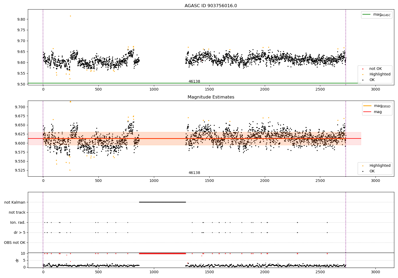Click 'OK' legend entry in Magnitude Estimates plot
Screen dimensions: 398x278
tap(372, 171)
